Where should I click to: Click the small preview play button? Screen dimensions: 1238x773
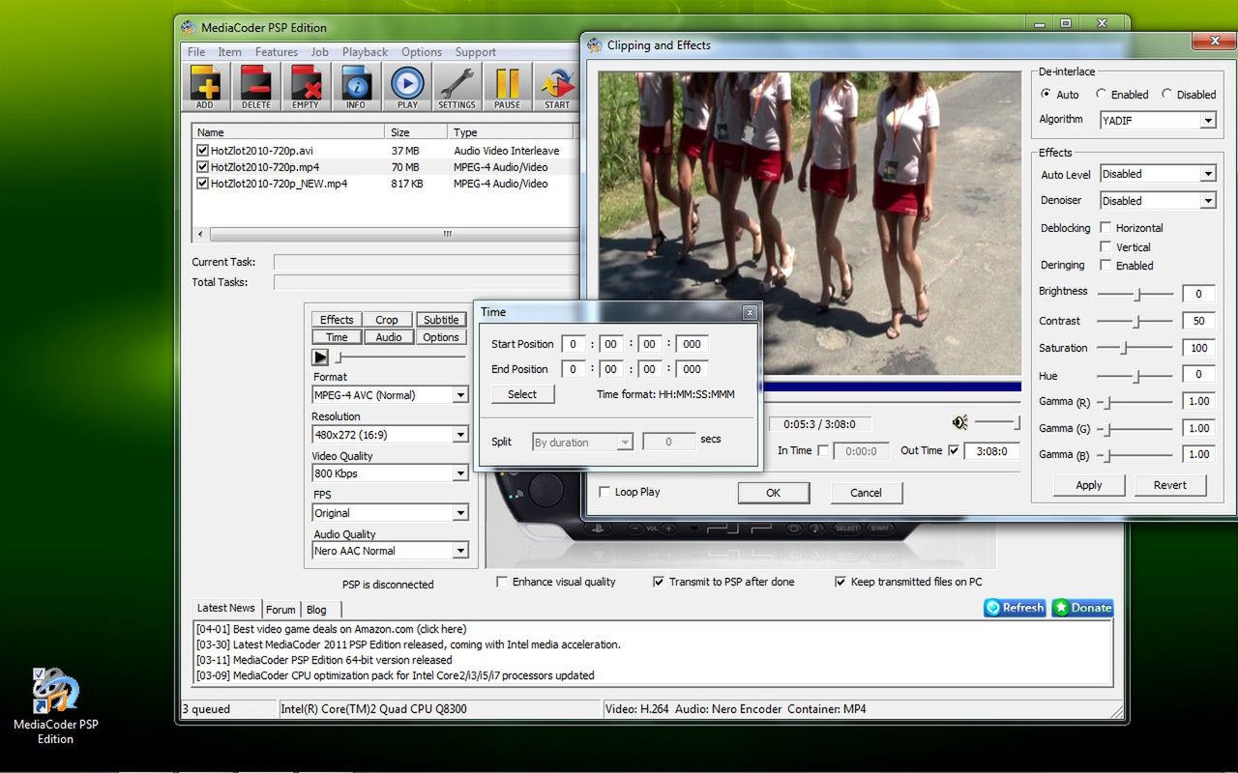point(320,358)
